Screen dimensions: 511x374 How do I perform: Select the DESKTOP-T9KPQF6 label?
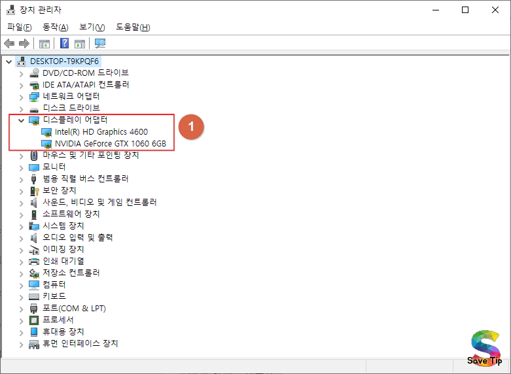[64, 61]
